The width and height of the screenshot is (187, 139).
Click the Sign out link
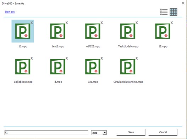10,12
